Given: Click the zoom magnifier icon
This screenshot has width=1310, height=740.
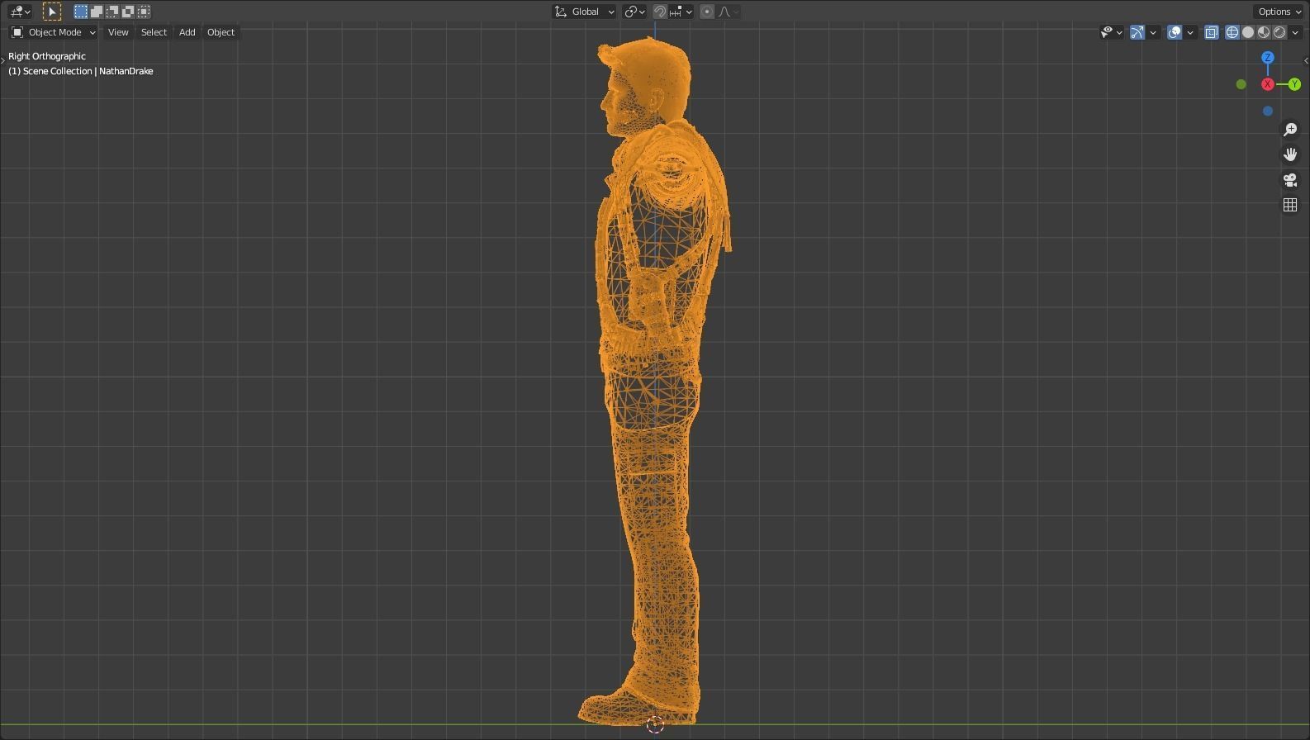Looking at the screenshot, I should 1290,130.
